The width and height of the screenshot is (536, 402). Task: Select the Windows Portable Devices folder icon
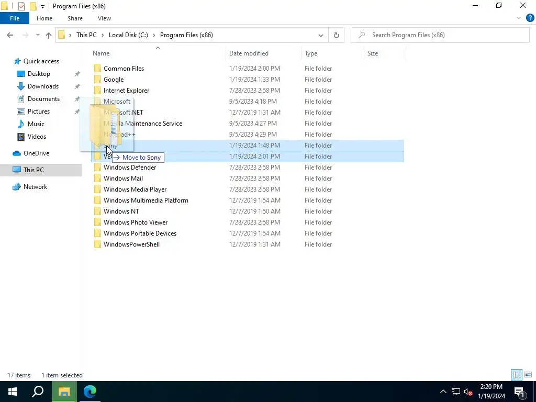(98, 233)
